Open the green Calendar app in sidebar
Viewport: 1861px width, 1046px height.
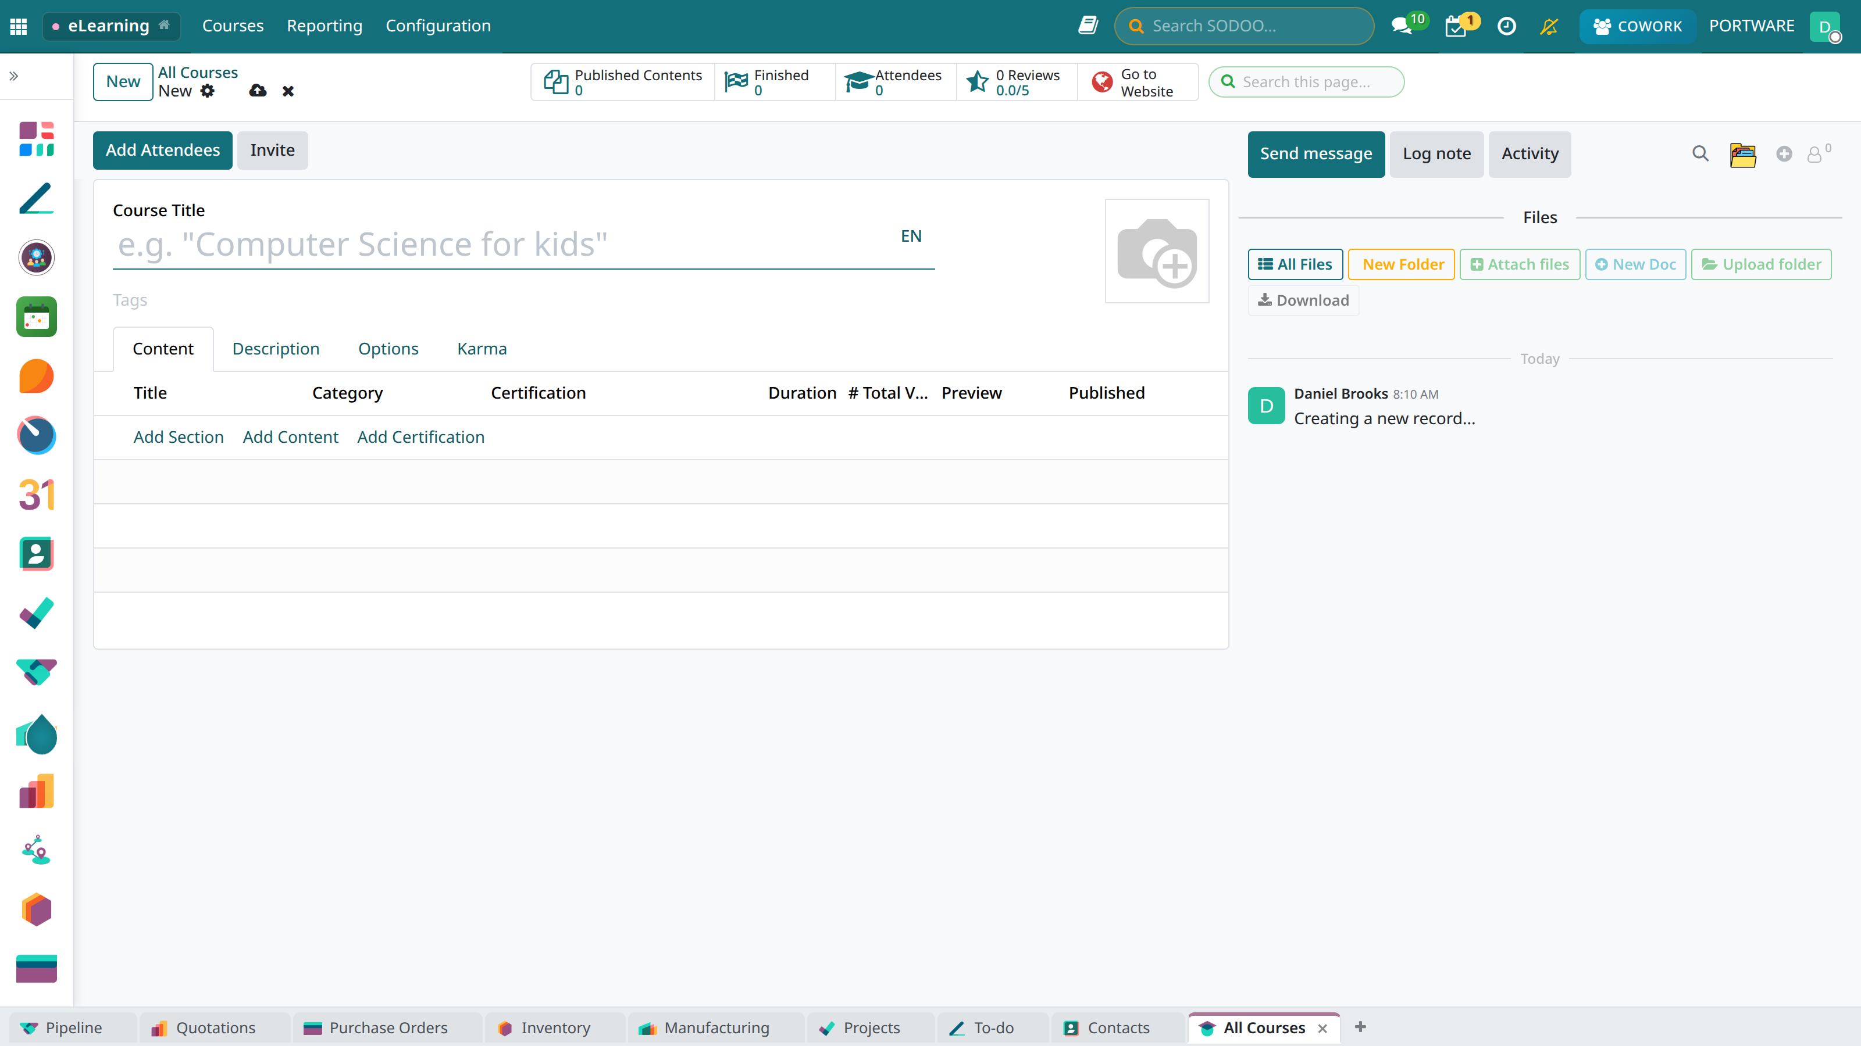(x=36, y=317)
